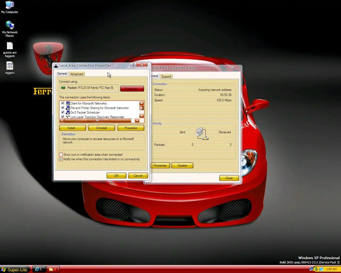
Task: Select the General tab in Properties
Action: pyautogui.click(x=62, y=74)
